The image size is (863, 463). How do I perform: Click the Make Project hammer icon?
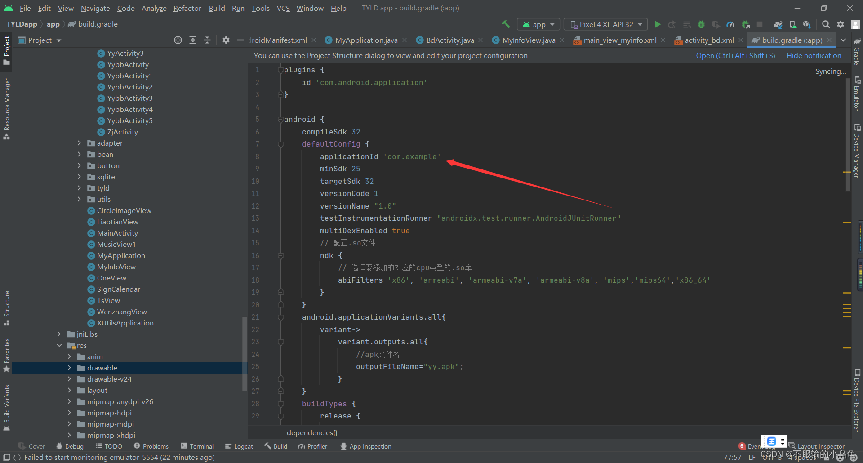click(506, 24)
